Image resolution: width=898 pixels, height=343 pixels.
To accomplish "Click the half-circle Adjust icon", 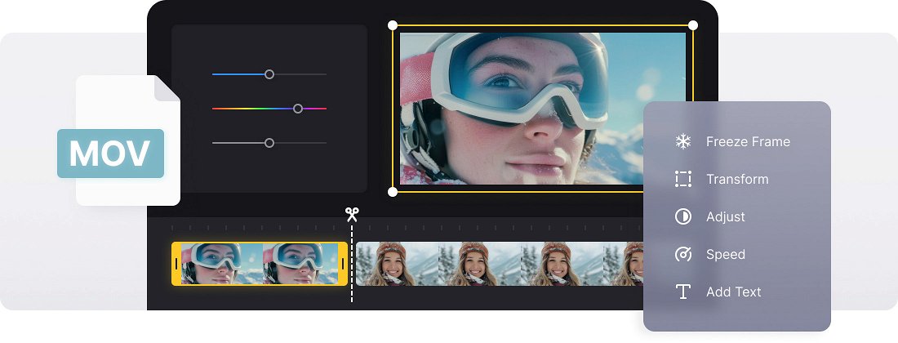I will pos(682,216).
